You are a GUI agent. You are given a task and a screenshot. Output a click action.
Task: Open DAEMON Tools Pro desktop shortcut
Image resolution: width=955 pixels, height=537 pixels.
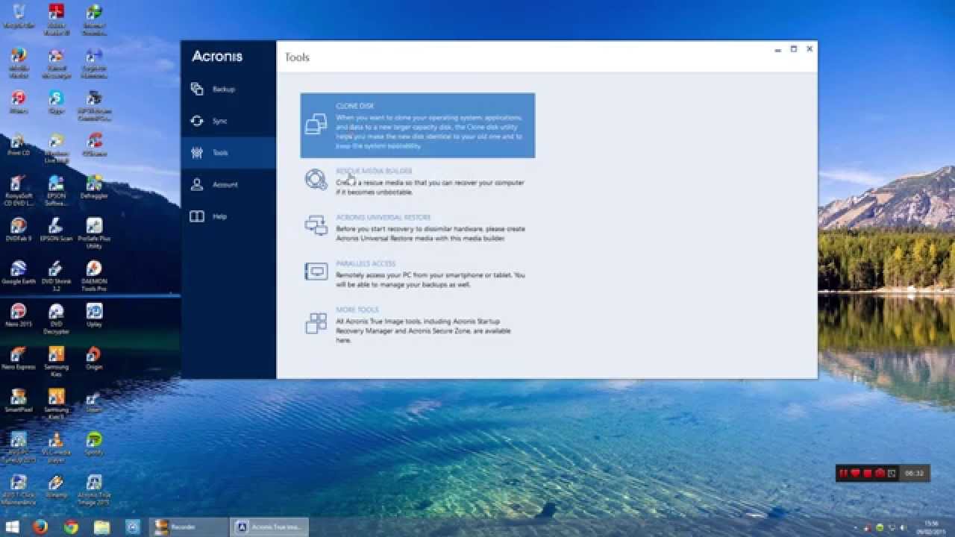click(x=94, y=276)
